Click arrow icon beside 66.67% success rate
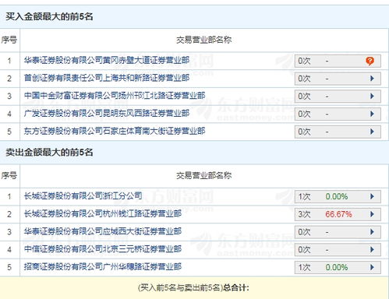 click(x=372, y=214)
